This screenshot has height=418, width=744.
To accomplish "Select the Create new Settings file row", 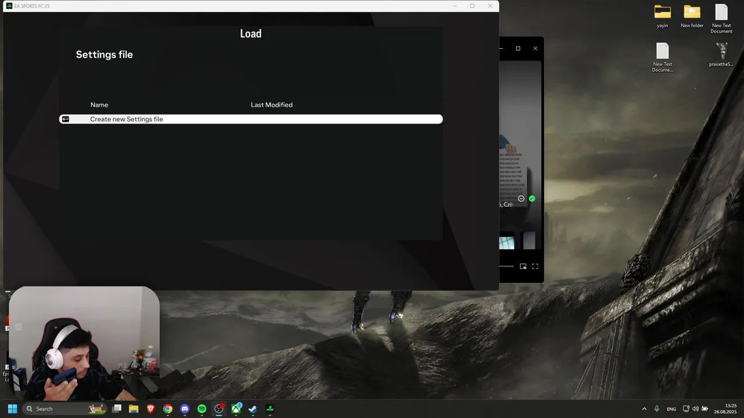I will click(x=251, y=119).
